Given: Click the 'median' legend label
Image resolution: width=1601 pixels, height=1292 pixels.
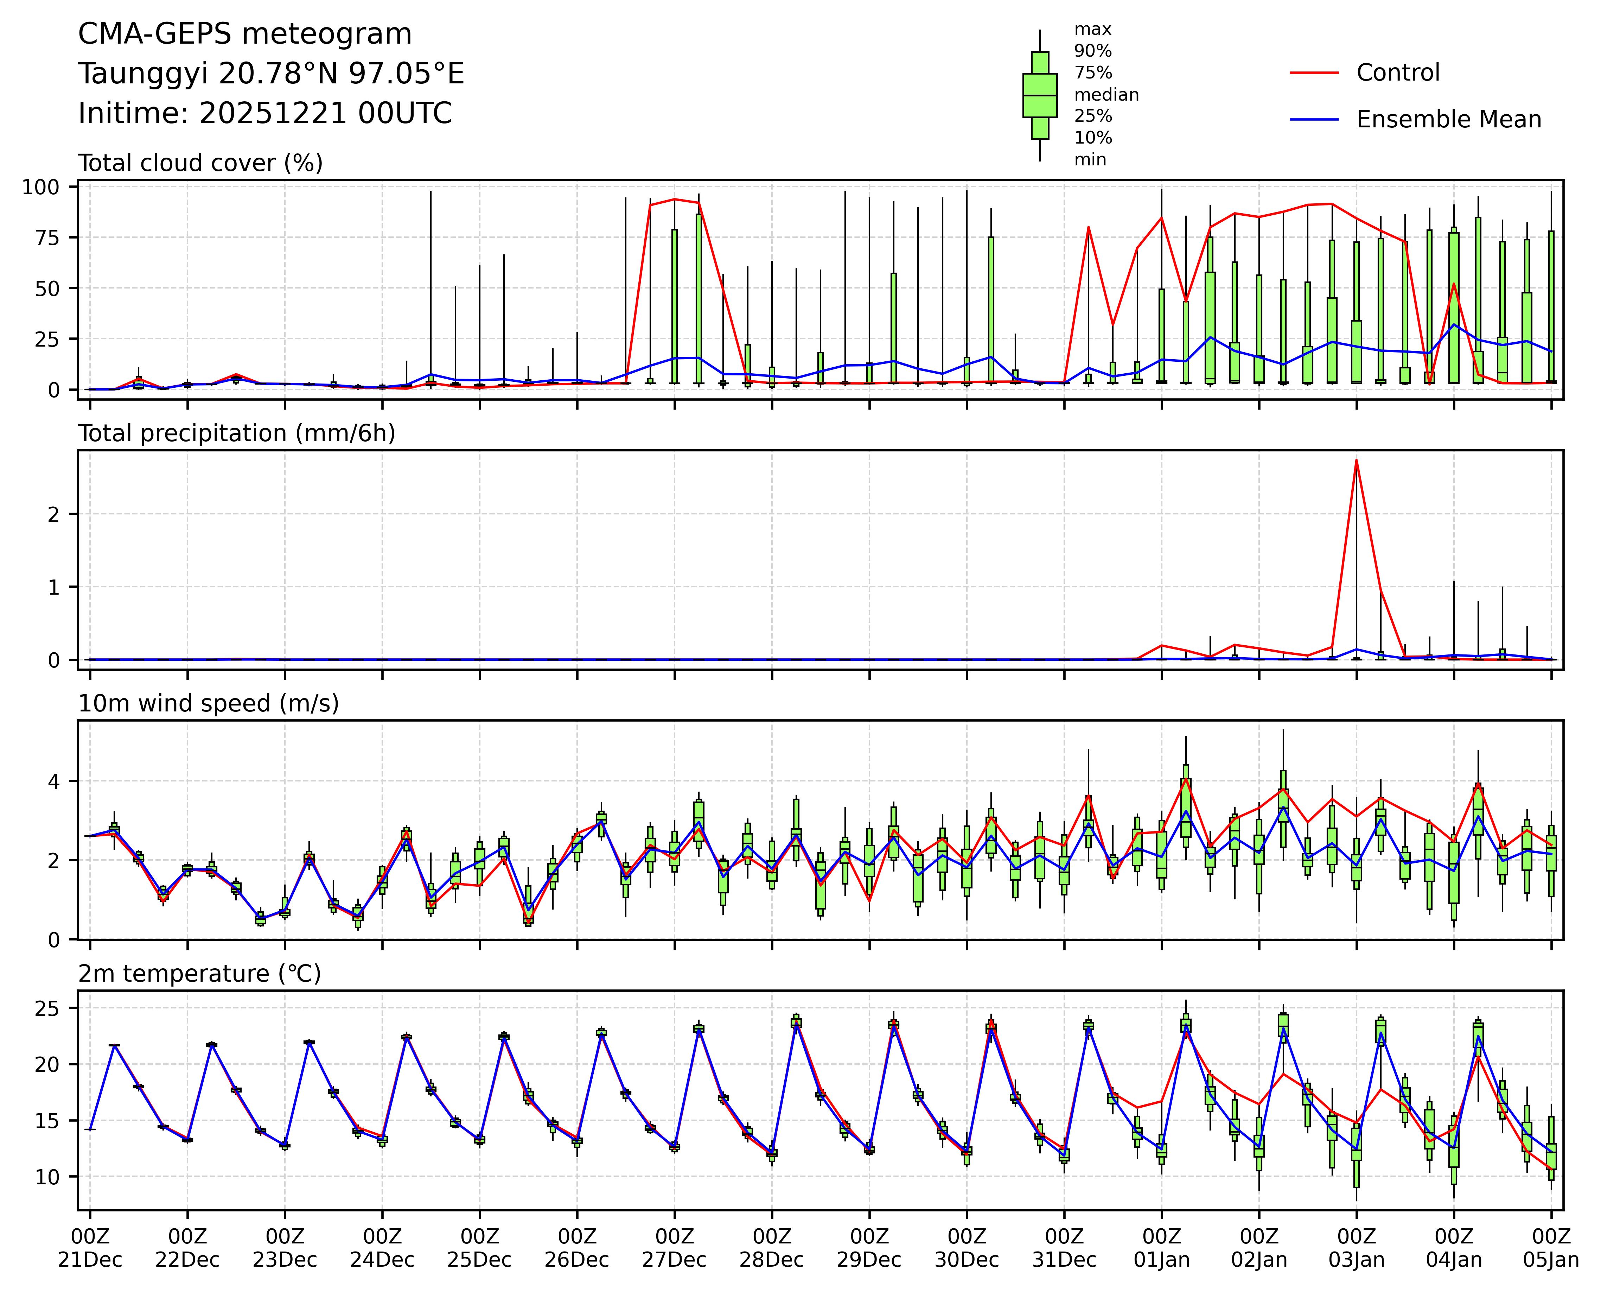Looking at the screenshot, I should click(x=1106, y=95).
